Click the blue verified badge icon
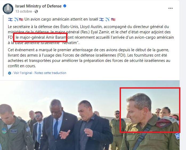Image resolution: width=186 pixels, height=150 pixels. pos(65,6)
